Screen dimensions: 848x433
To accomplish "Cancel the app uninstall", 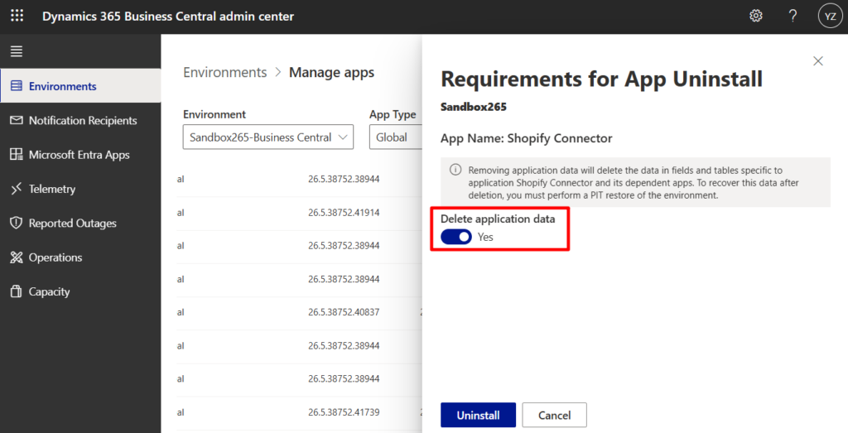I will click(x=554, y=415).
